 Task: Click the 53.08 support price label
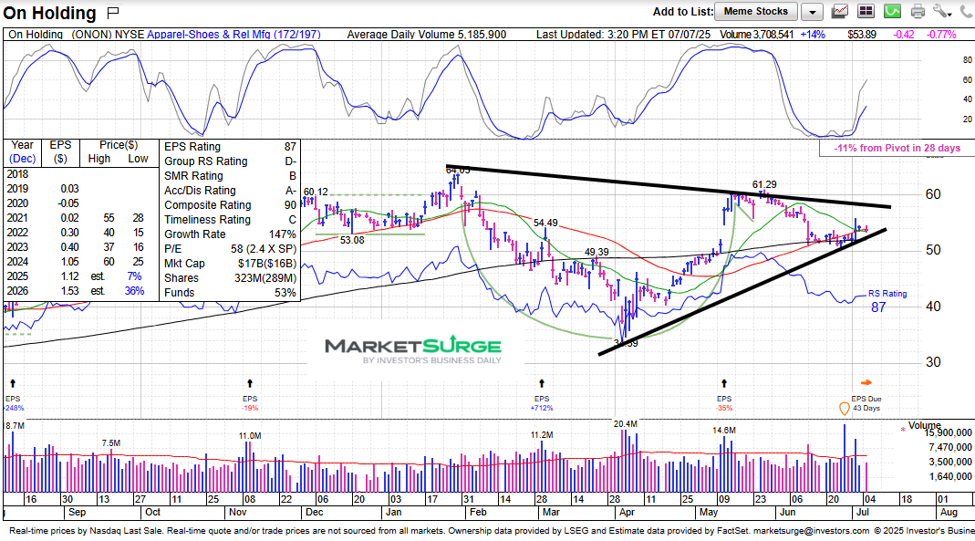pyautogui.click(x=352, y=240)
